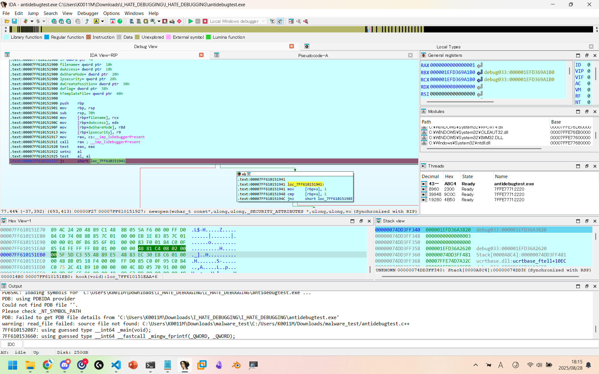Click the red diamond breakpoint icon
Image resolution: width=599 pixels, height=374 pixels.
pyautogui.click(x=179, y=21)
